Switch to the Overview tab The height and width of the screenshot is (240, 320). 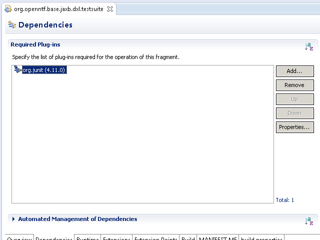point(19,238)
